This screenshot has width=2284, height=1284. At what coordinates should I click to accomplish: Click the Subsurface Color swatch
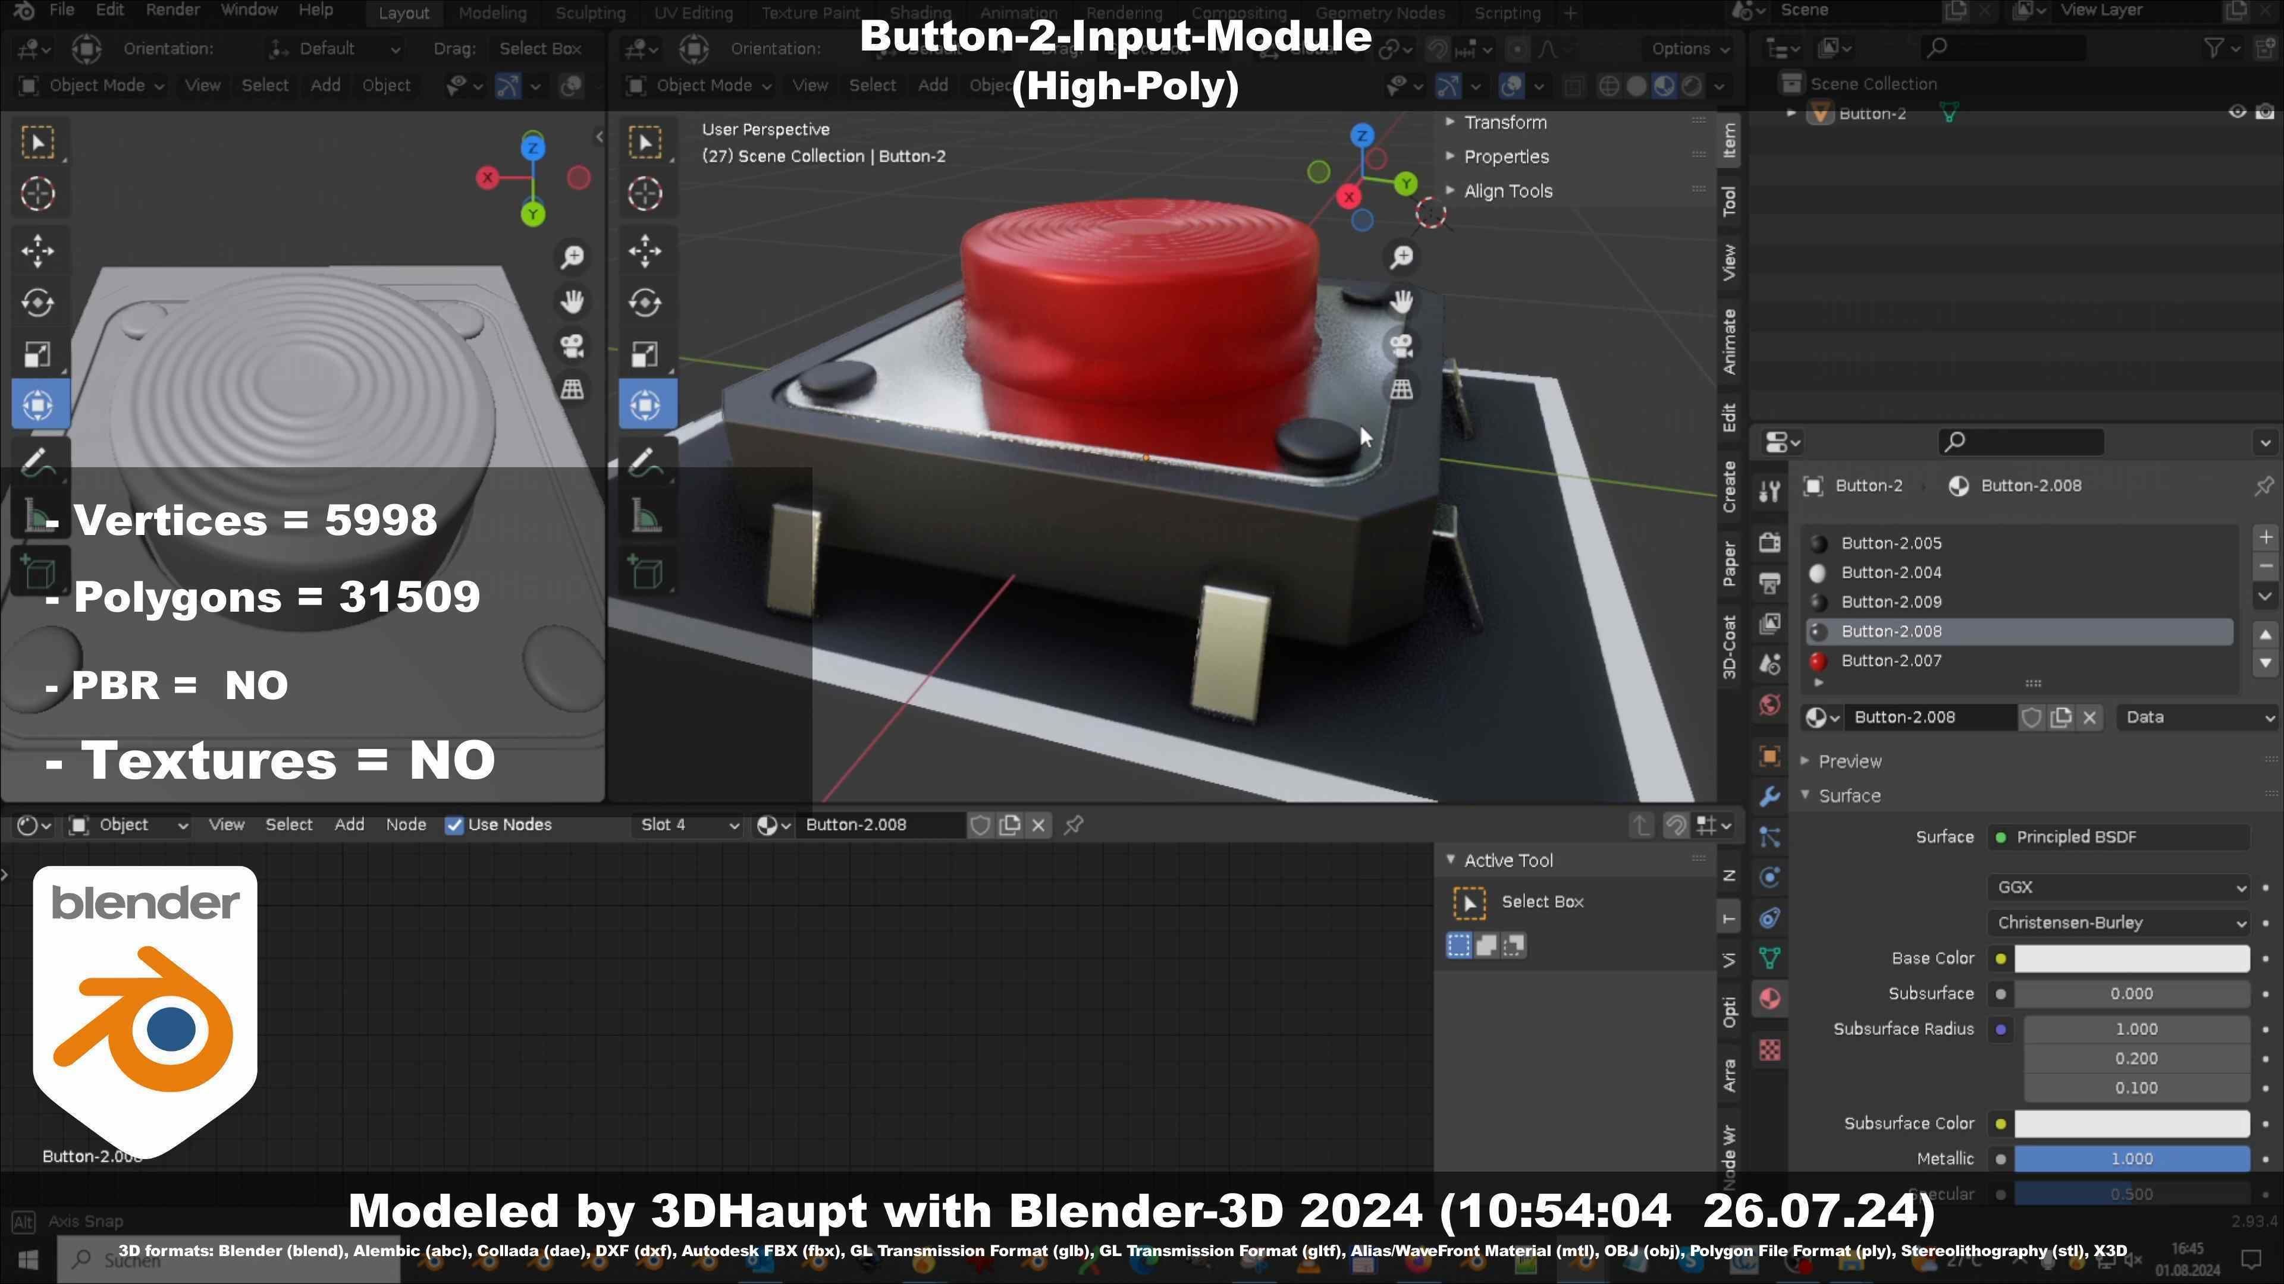pyautogui.click(x=2132, y=1123)
